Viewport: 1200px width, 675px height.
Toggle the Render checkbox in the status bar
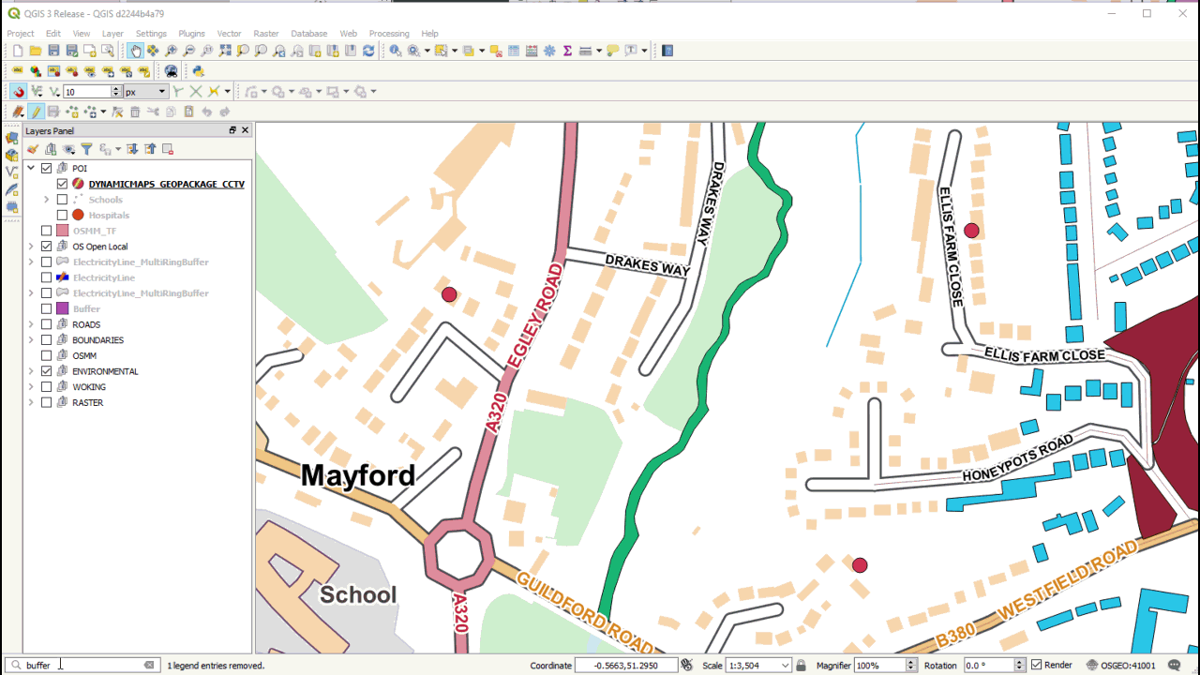point(1036,665)
